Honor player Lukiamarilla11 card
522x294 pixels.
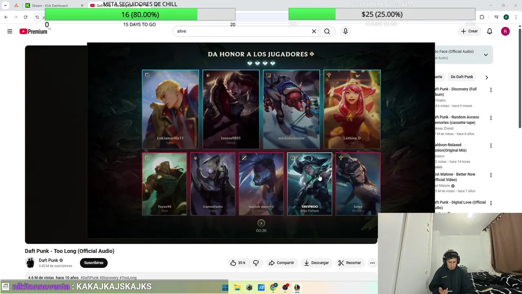click(x=170, y=109)
